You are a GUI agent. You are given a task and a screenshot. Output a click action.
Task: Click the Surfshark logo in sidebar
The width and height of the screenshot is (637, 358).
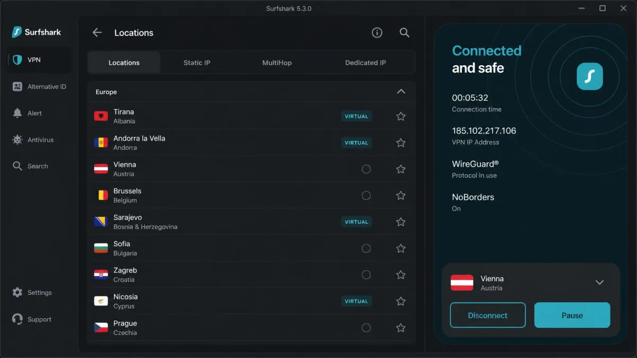tap(37, 32)
